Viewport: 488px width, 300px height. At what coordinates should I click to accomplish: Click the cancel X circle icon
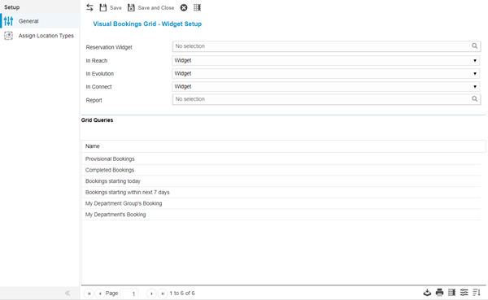(184, 8)
